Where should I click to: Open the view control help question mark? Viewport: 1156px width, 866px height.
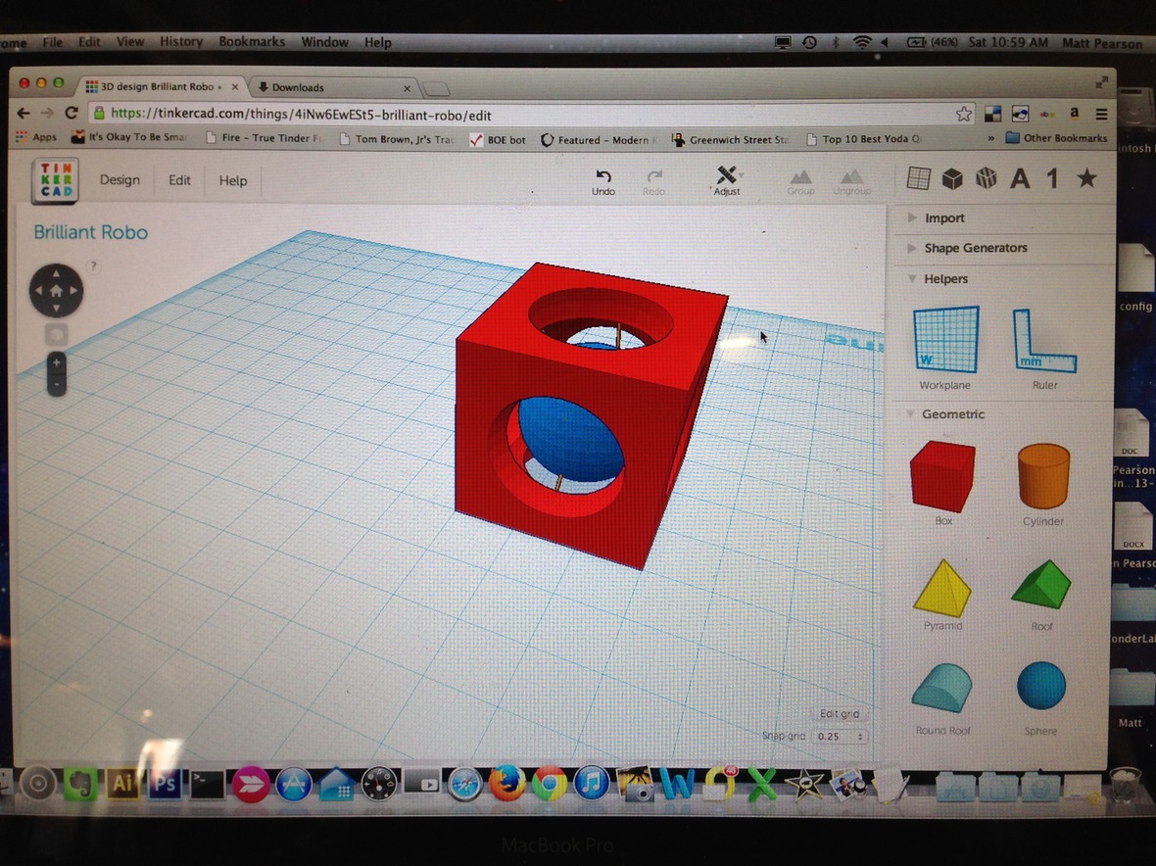(94, 266)
